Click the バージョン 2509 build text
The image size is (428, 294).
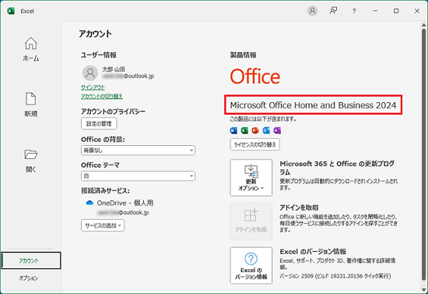pos(335,276)
